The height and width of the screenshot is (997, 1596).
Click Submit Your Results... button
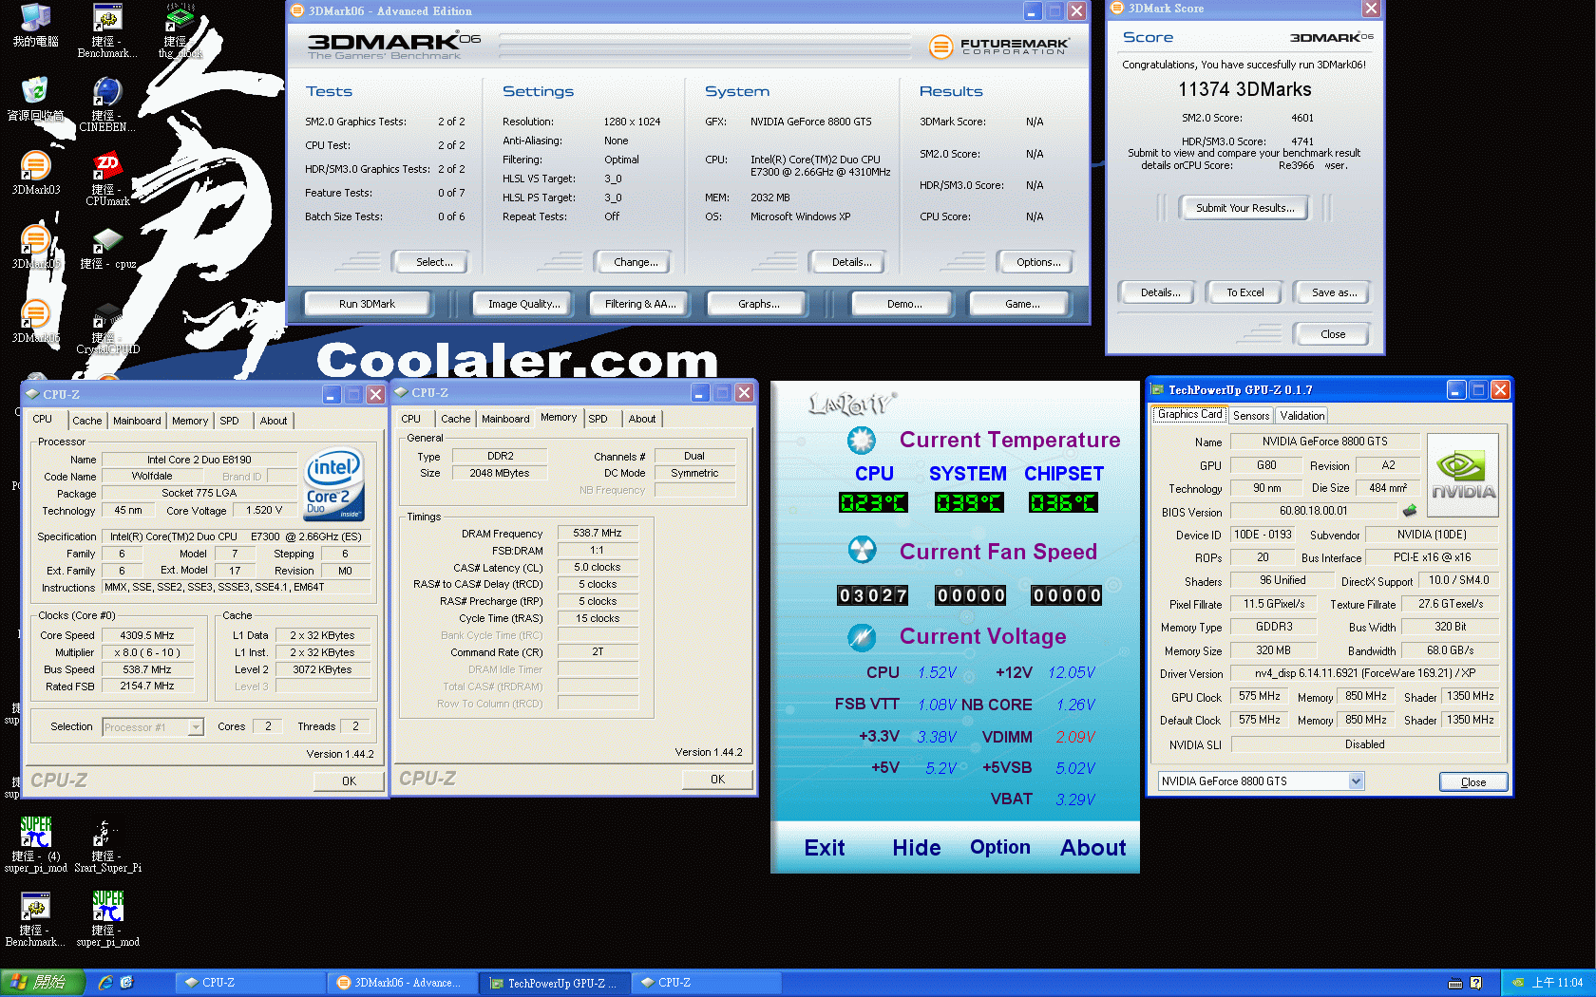[x=1244, y=208]
